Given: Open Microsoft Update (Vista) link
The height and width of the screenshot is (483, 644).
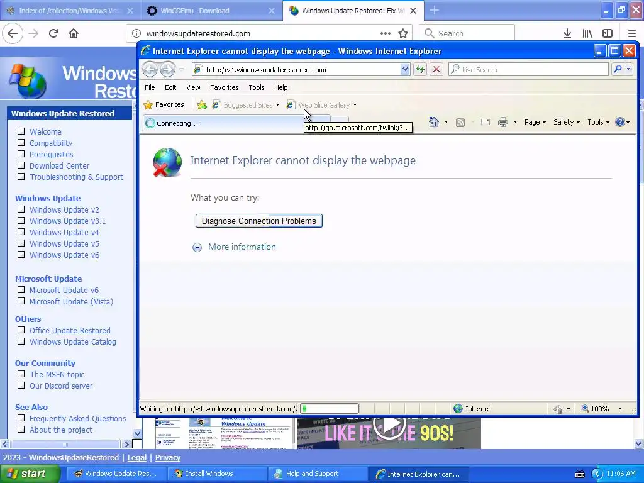Looking at the screenshot, I should click(71, 301).
